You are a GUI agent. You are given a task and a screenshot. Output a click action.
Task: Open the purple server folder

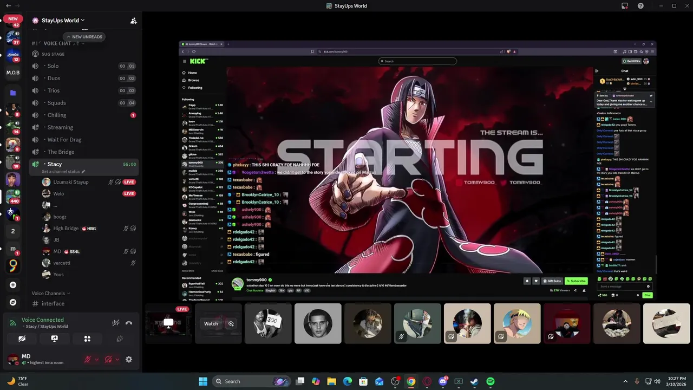(13, 93)
